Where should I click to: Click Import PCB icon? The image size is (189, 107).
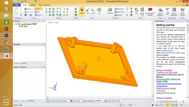click(142, 12)
